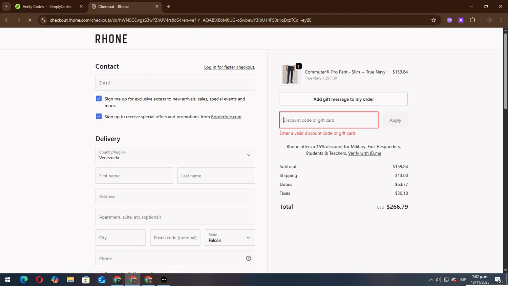Click the Commuter Pro Pant product thumbnail
This screenshot has height=286, width=508.
click(290, 75)
